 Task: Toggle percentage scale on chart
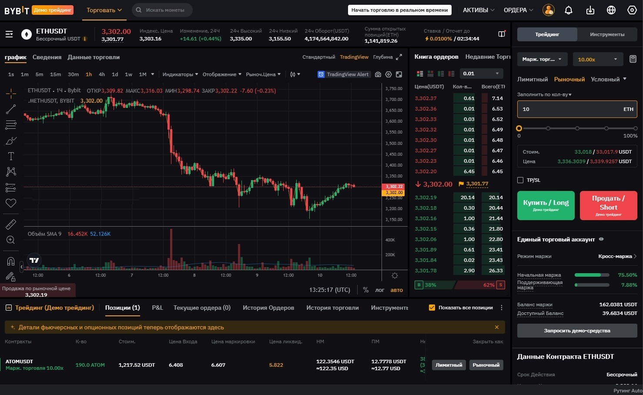[x=366, y=290]
